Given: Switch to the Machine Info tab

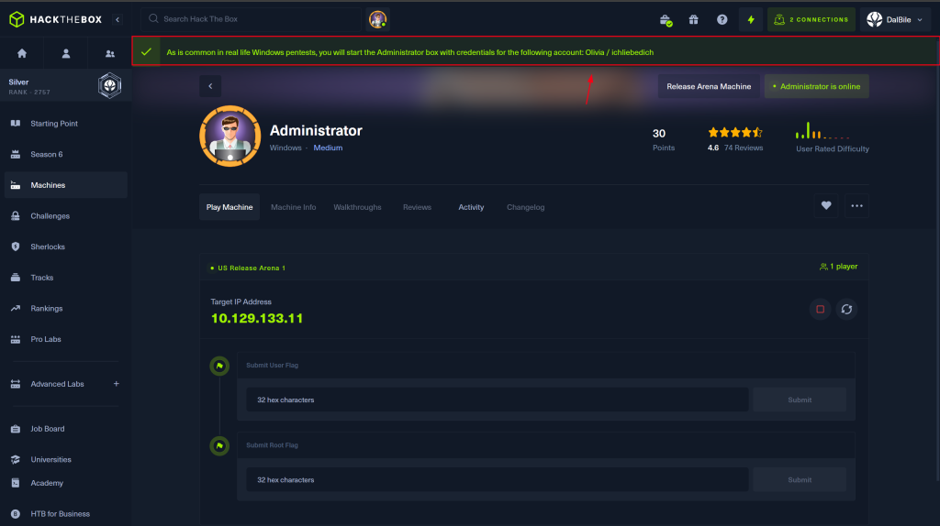Looking at the screenshot, I should (x=293, y=207).
